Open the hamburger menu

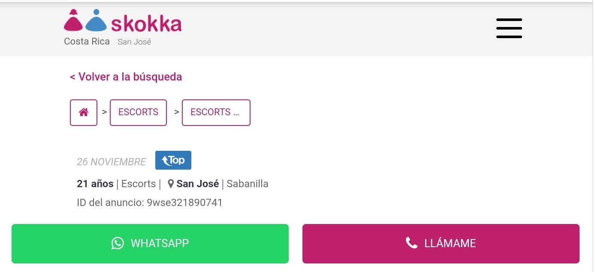(509, 28)
